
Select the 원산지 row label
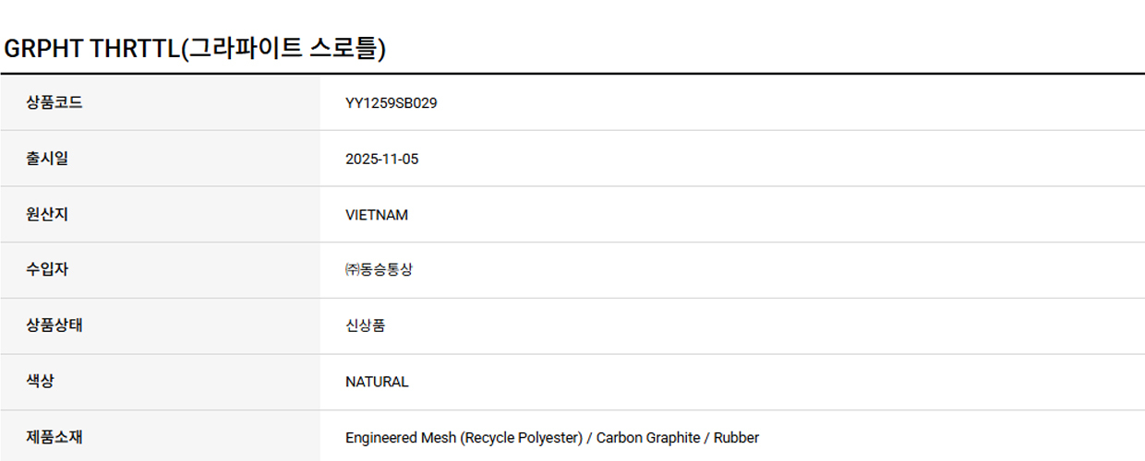coord(47,215)
